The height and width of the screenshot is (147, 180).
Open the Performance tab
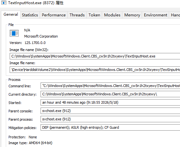pos(53,15)
